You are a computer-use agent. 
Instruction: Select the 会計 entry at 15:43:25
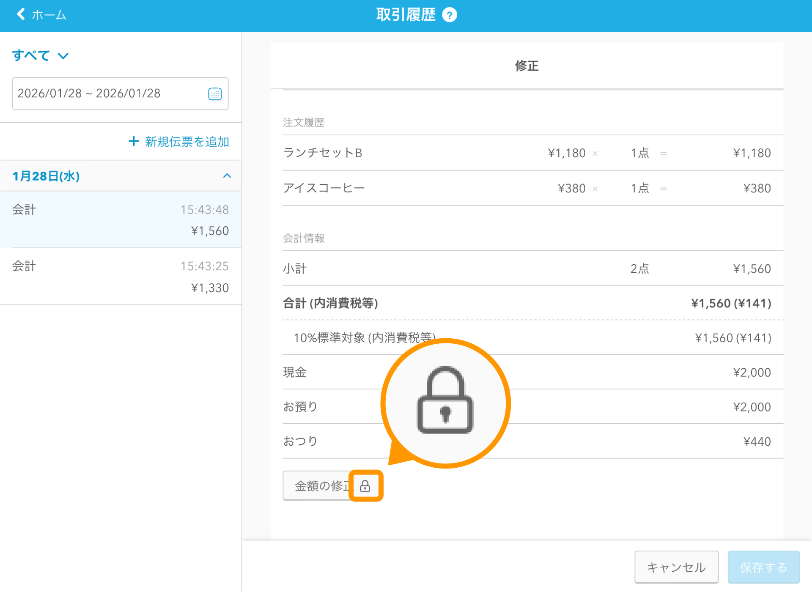click(121, 276)
